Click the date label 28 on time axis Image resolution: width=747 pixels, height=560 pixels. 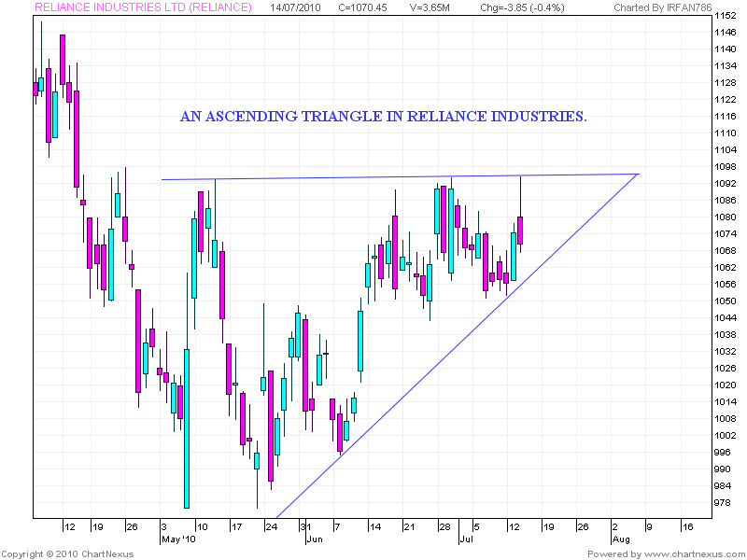(x=444, y=527)
